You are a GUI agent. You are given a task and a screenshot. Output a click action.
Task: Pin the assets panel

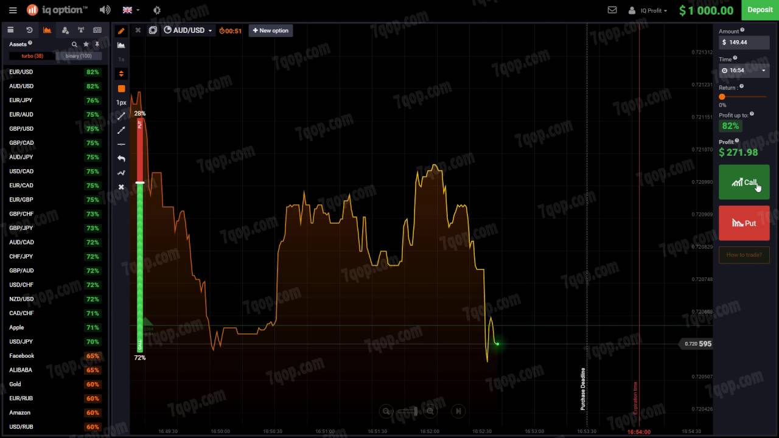coord(97,44)
